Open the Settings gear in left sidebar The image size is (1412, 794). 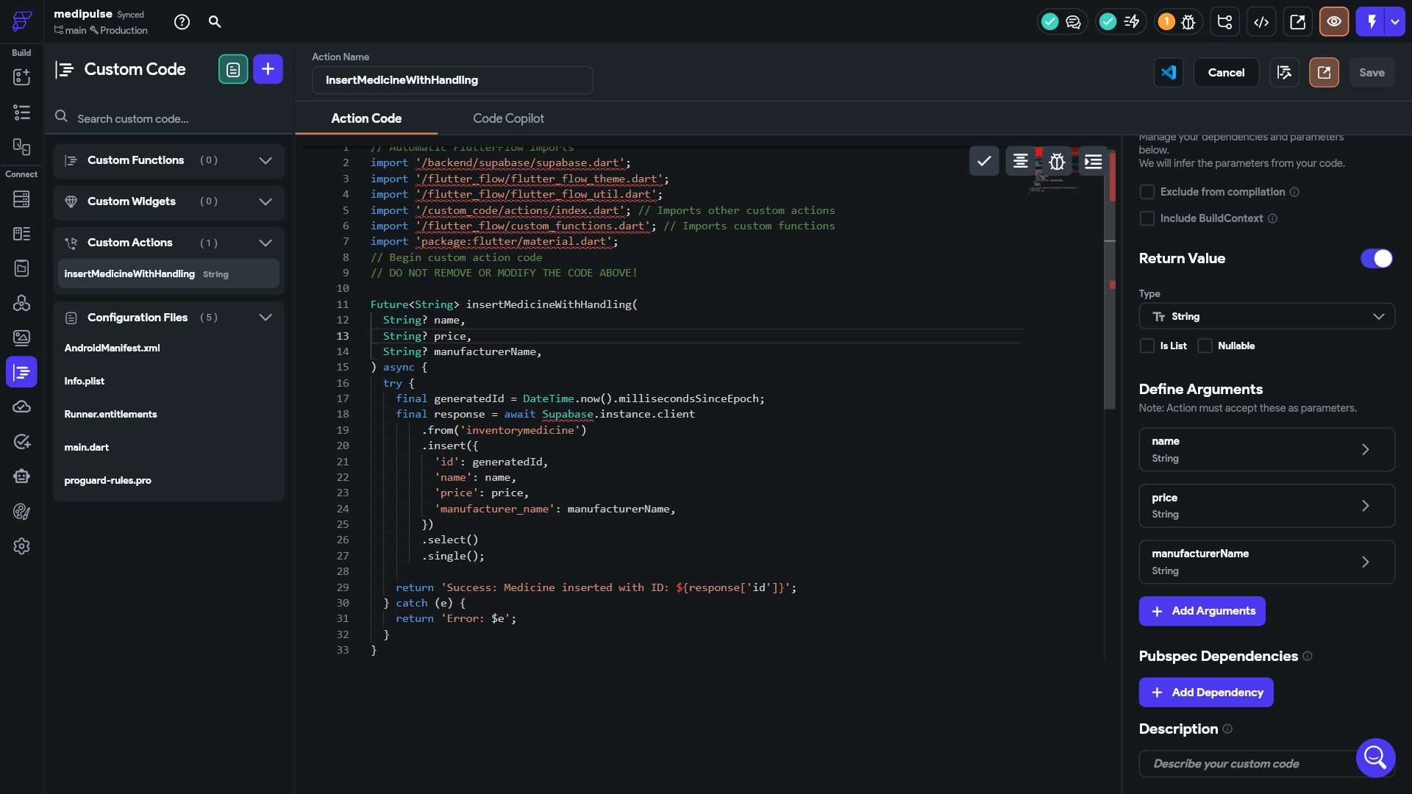point(21,546)
